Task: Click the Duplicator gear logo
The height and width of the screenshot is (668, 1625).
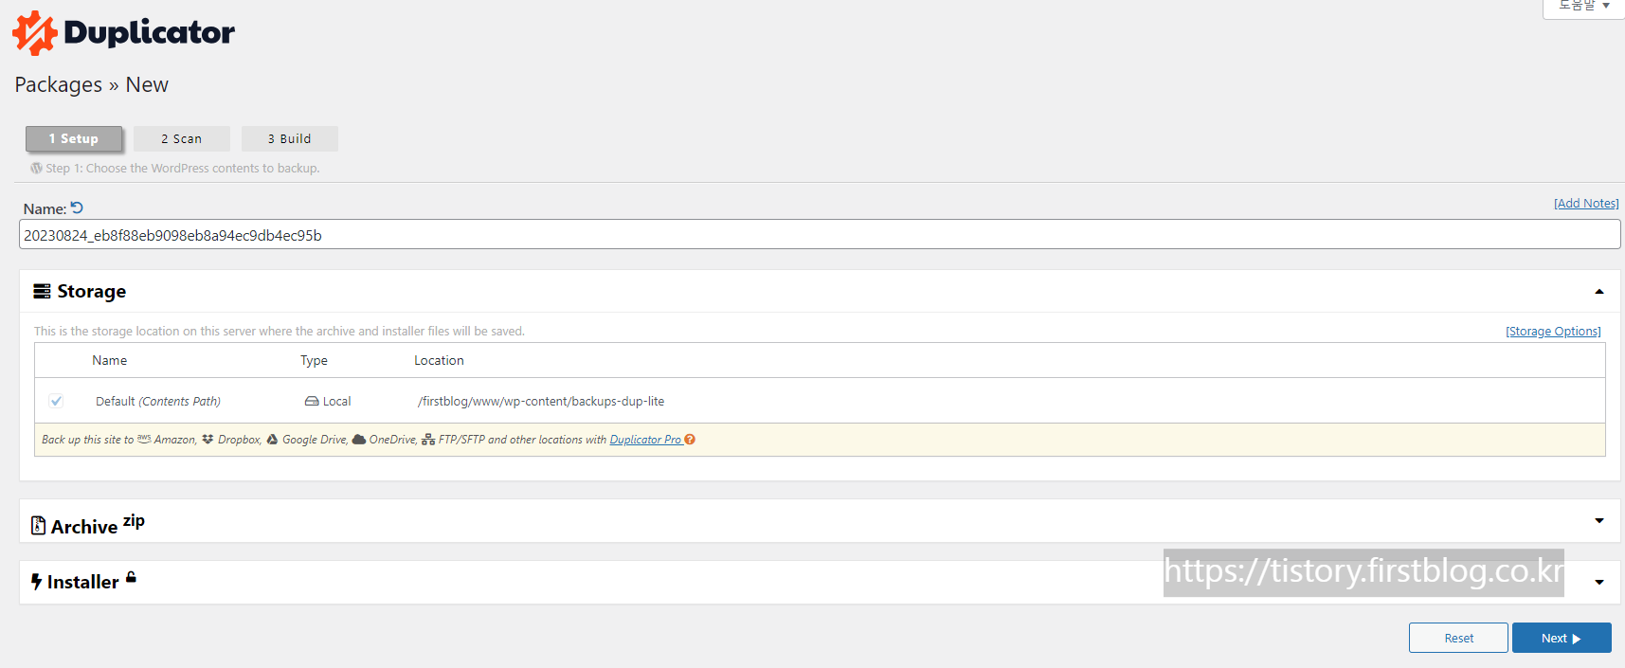Action: tap(35, 33)
